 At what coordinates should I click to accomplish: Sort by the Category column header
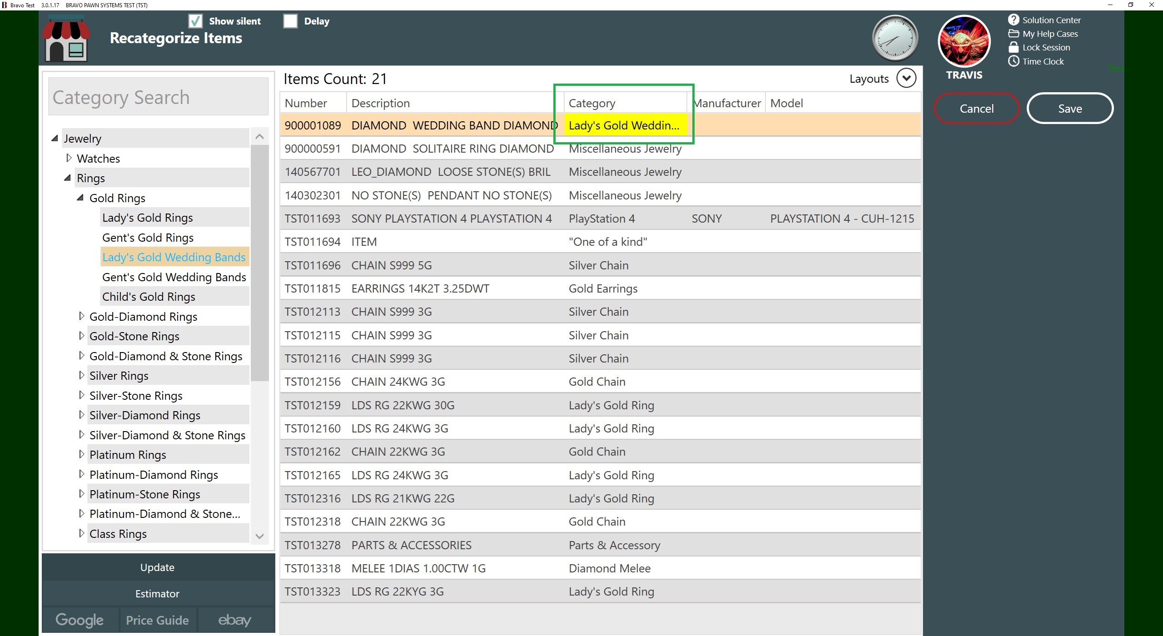coord(626,103)
